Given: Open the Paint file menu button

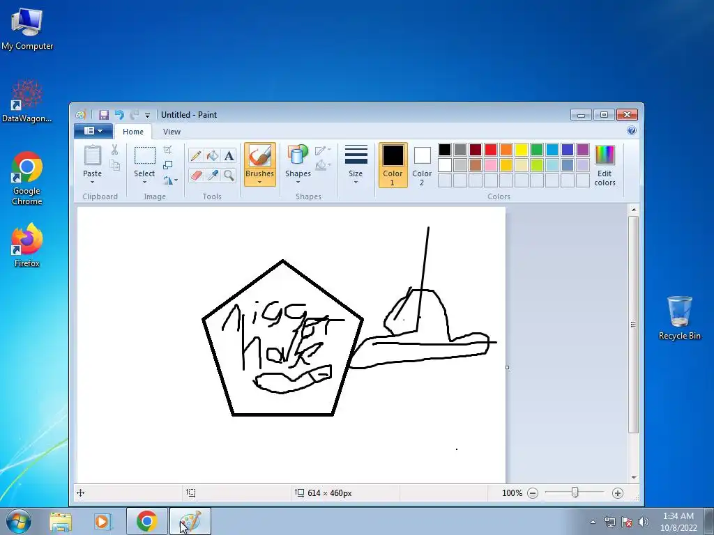Looking at the screenshot, I should (x=93, y=131).
